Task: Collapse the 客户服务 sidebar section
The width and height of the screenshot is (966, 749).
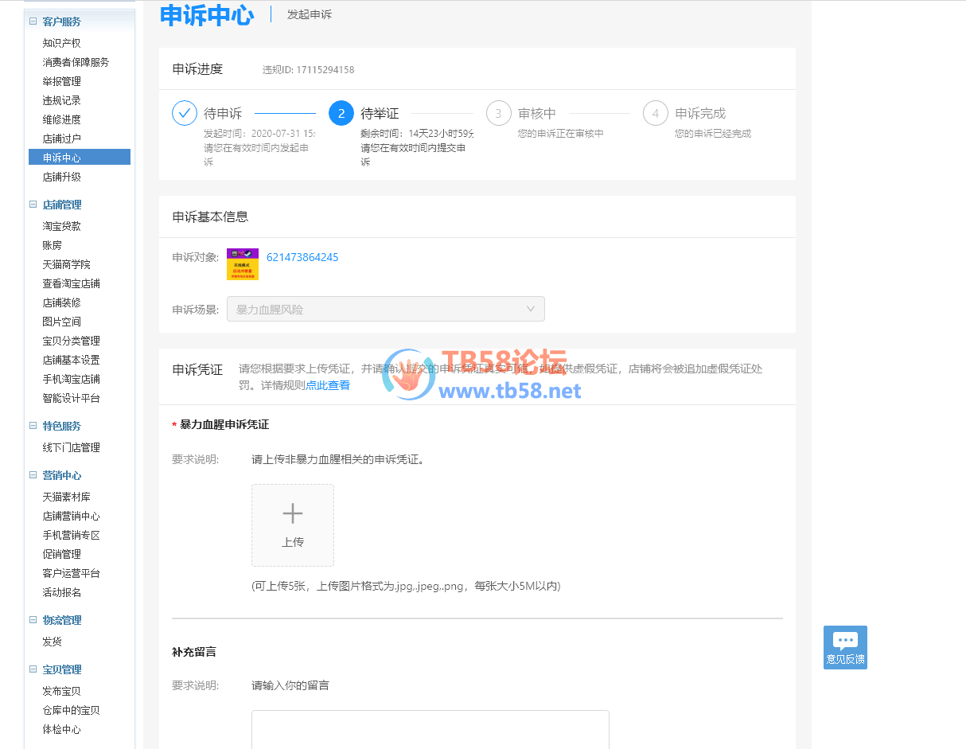Action: point(33,21)
